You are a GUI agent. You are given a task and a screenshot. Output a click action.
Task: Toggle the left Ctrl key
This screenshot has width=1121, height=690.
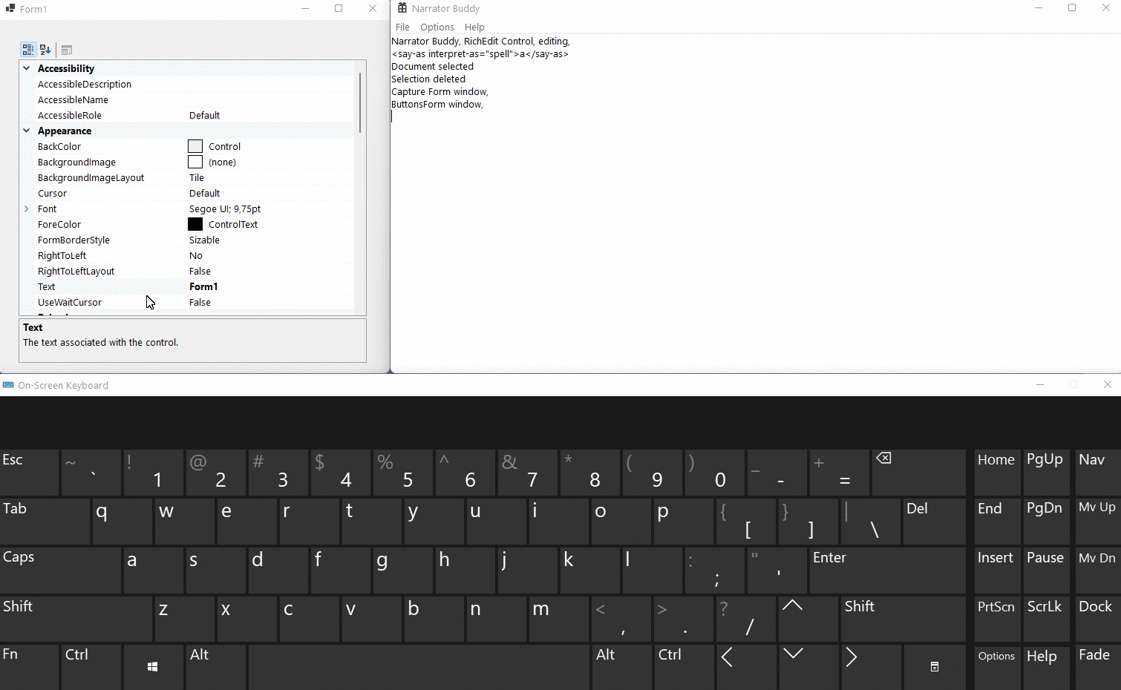91,667
